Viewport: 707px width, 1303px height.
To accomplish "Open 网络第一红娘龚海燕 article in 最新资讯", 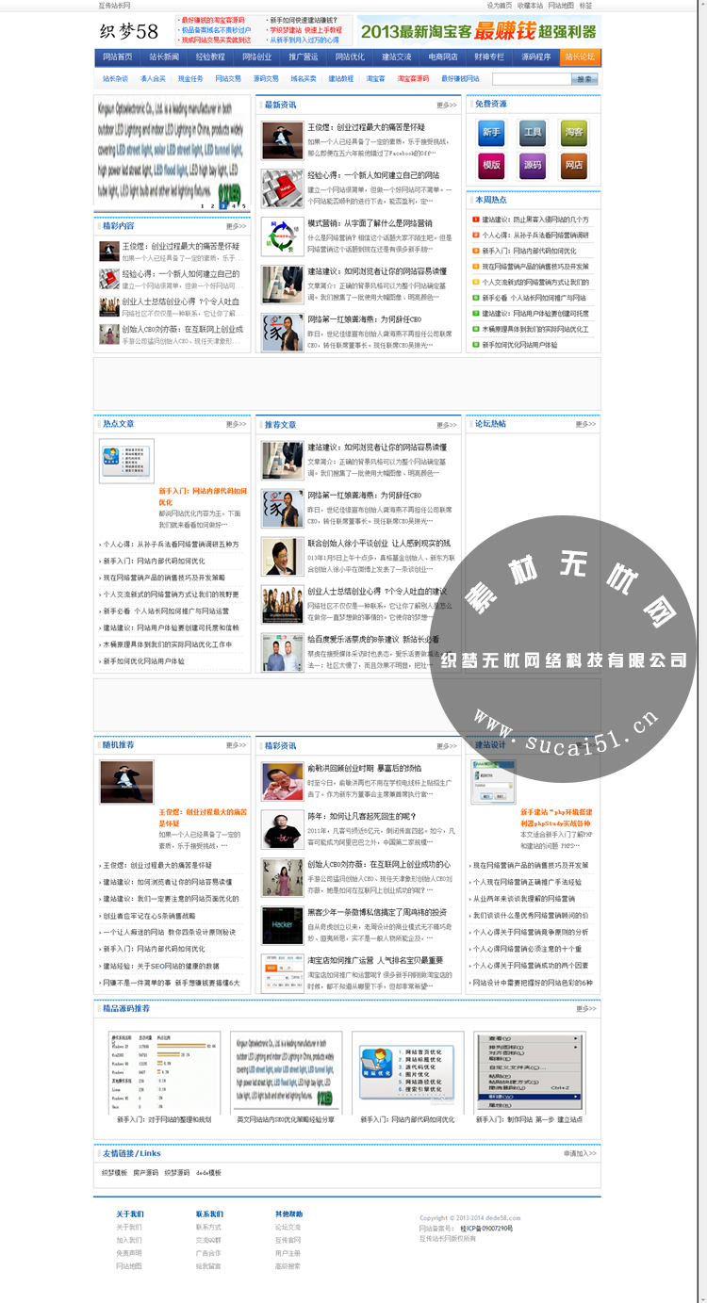I will [365, 320].
